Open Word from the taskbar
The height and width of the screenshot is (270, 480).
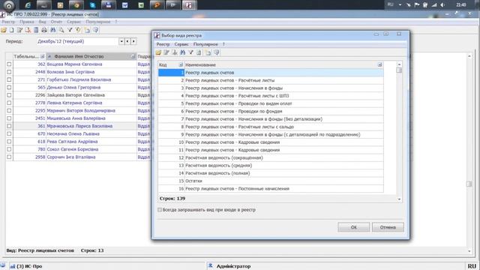click(x=125, y=5)
